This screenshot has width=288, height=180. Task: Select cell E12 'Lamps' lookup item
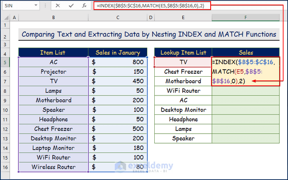[183, 129]
